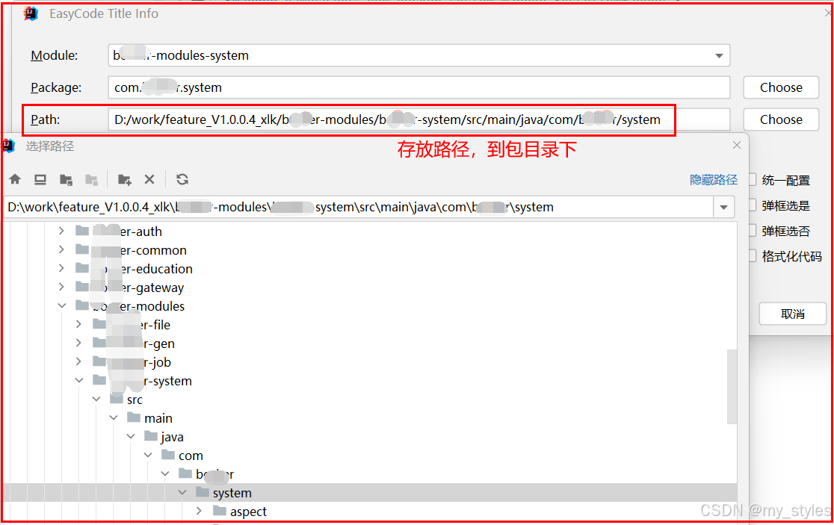This screenshot has height=525, width=834.
Task: Select the highlighted system folder in the tree
Action: point(232,492)
